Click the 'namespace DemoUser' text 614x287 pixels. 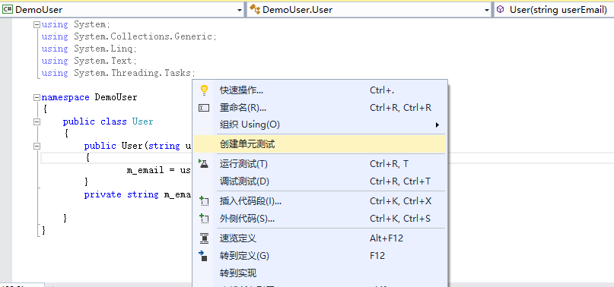[89, 97]
